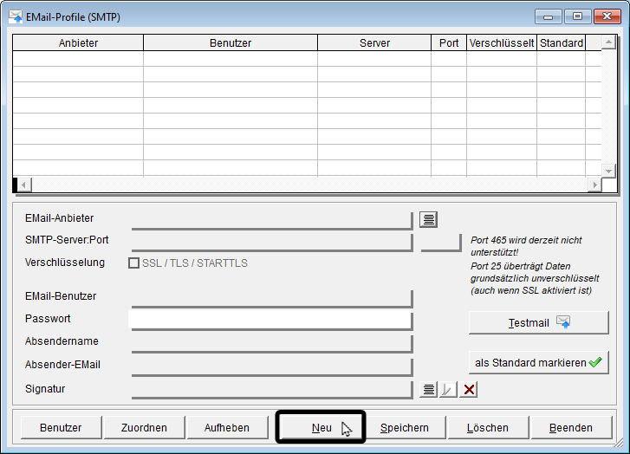Image resolution: width=630 pixels, height=454 pixels.
Task: Focus the Absendername input field
Action: 272,343
